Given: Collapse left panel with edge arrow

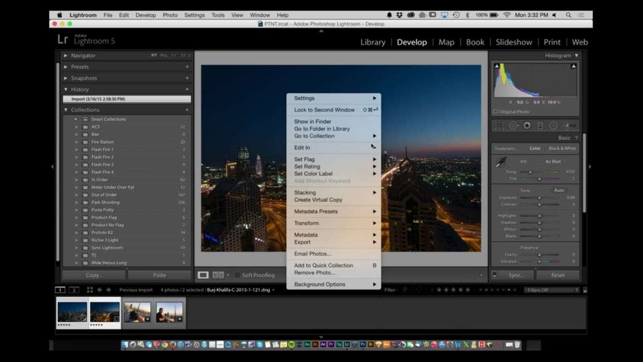Looking at the screenshot, I should (x=52, y=167).
